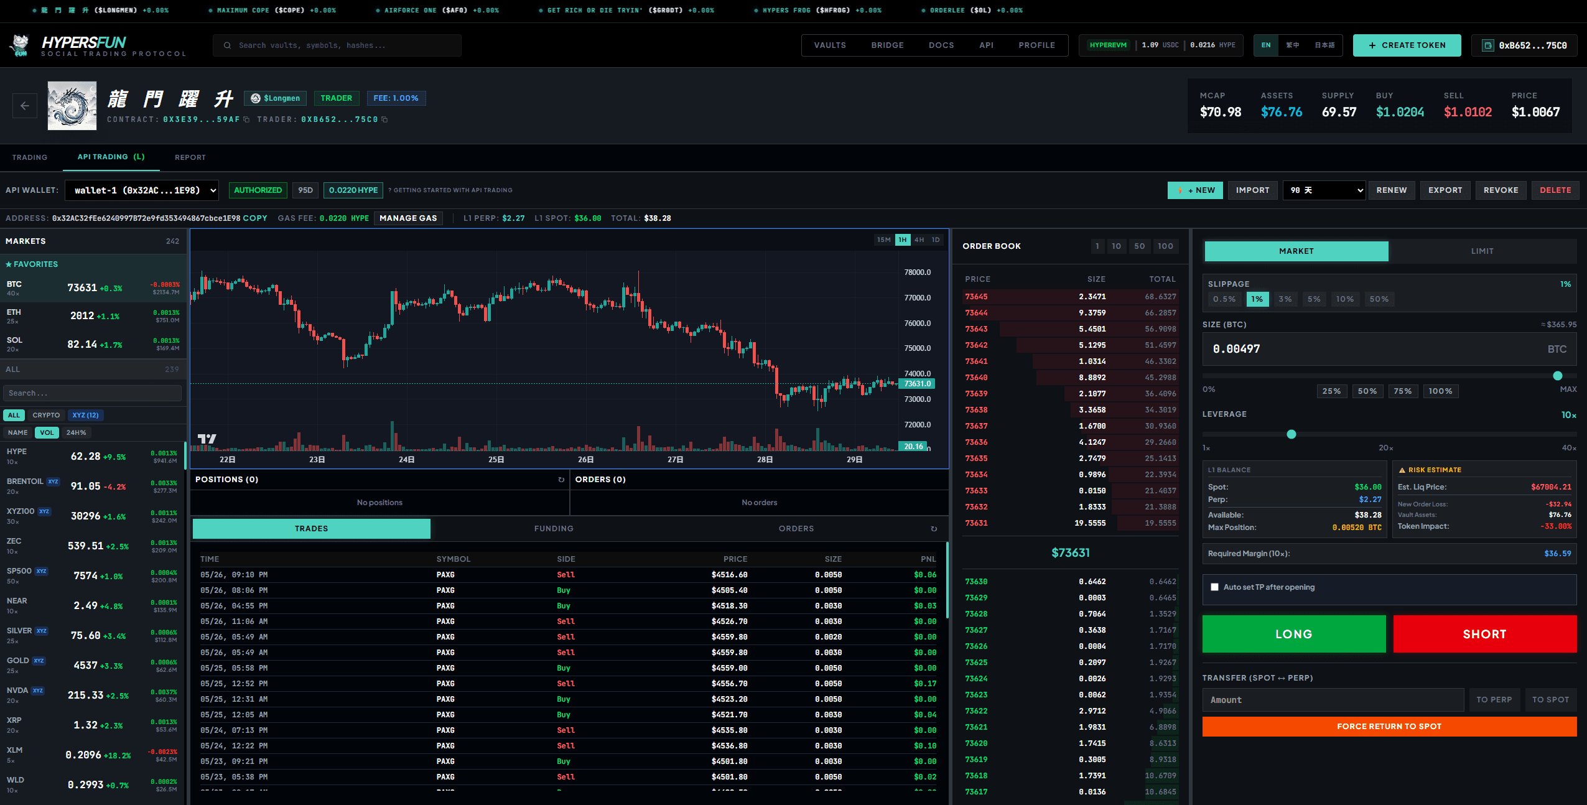Open VAULTS in top navigation
Viewport: 1587px width, 805px height.
pyautogui.click(x=830, y=45)
